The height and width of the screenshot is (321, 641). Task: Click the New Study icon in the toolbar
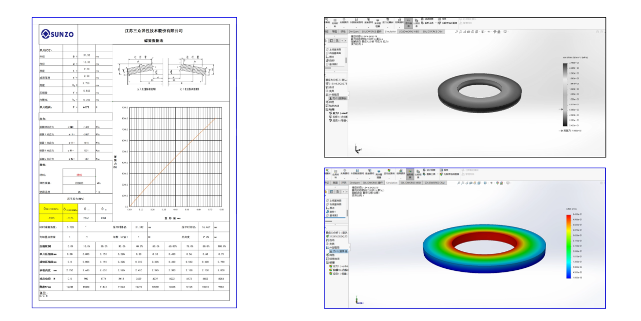[x=325, y=21]
